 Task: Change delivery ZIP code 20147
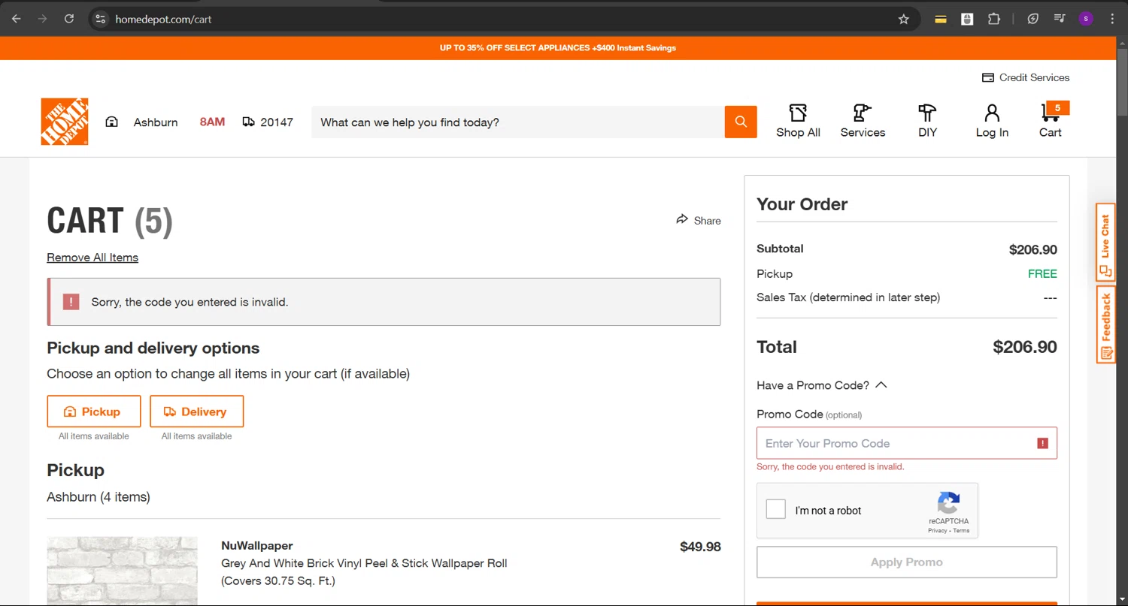tap(277, 122)
